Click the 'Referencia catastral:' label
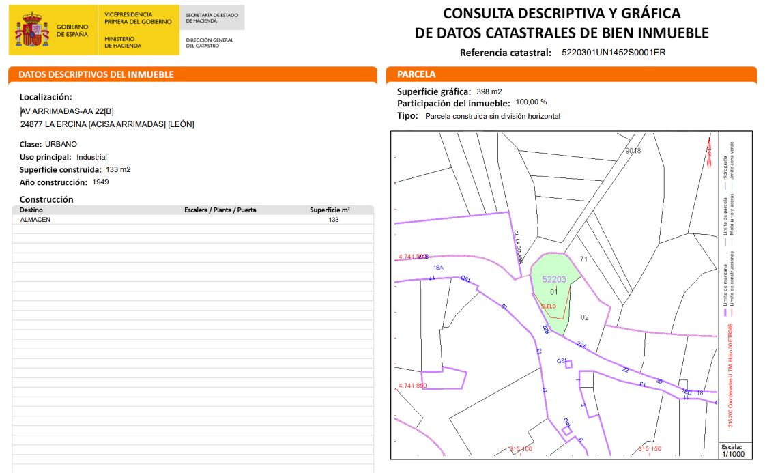Image resolution: width=765 pixels, height=473 pixels. click(506, 53)
